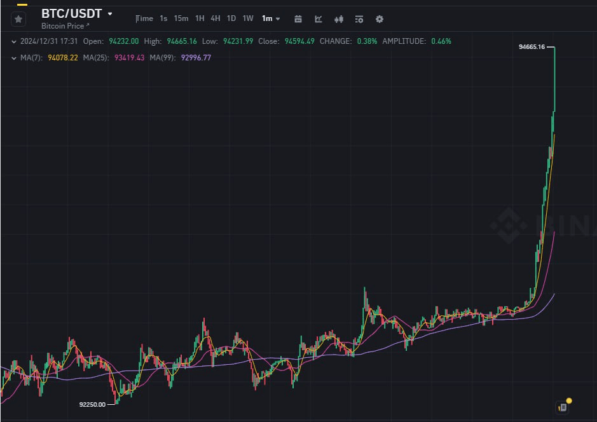Switch to the 1D daily timeframe

click(x=231, y=18)
